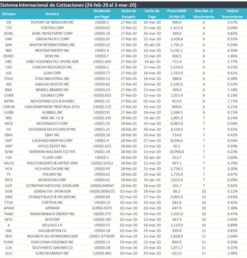The image size is (247, 258).
Task: Click Lockheed Martin price '8,036.6'
Action: (x=177, y=141)
